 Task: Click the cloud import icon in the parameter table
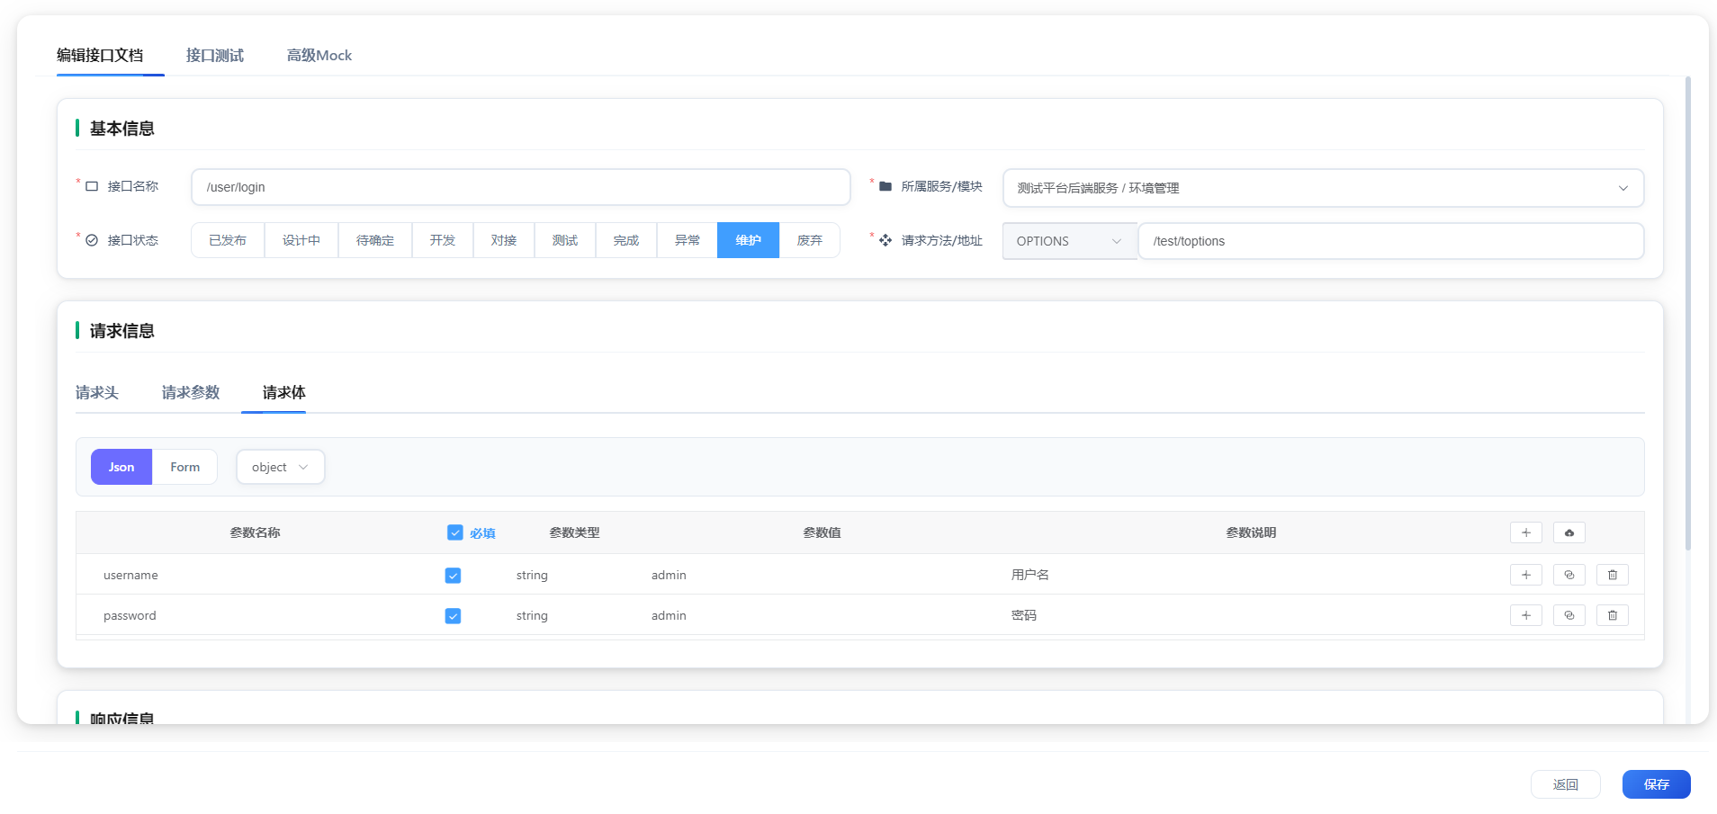(1569, 532)
